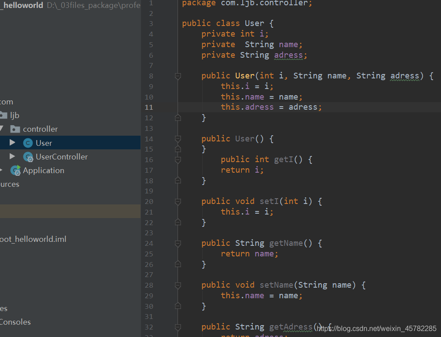Open UserController class in project tree
The width and height of the screenshot is (441, 337).
coord(62,157)
